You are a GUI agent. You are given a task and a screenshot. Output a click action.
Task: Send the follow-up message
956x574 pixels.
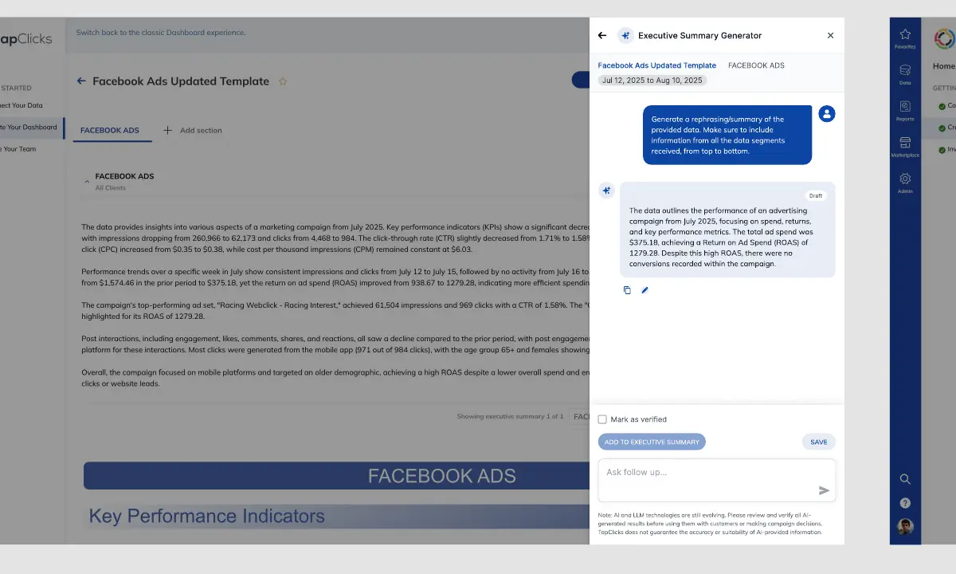coord(824,490)
